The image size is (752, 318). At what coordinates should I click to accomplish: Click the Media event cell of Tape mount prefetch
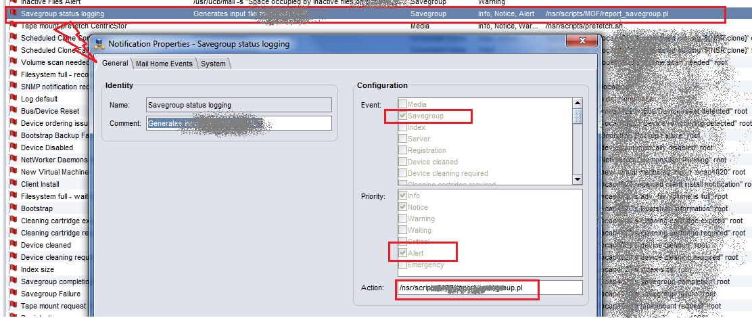point(420,26)
